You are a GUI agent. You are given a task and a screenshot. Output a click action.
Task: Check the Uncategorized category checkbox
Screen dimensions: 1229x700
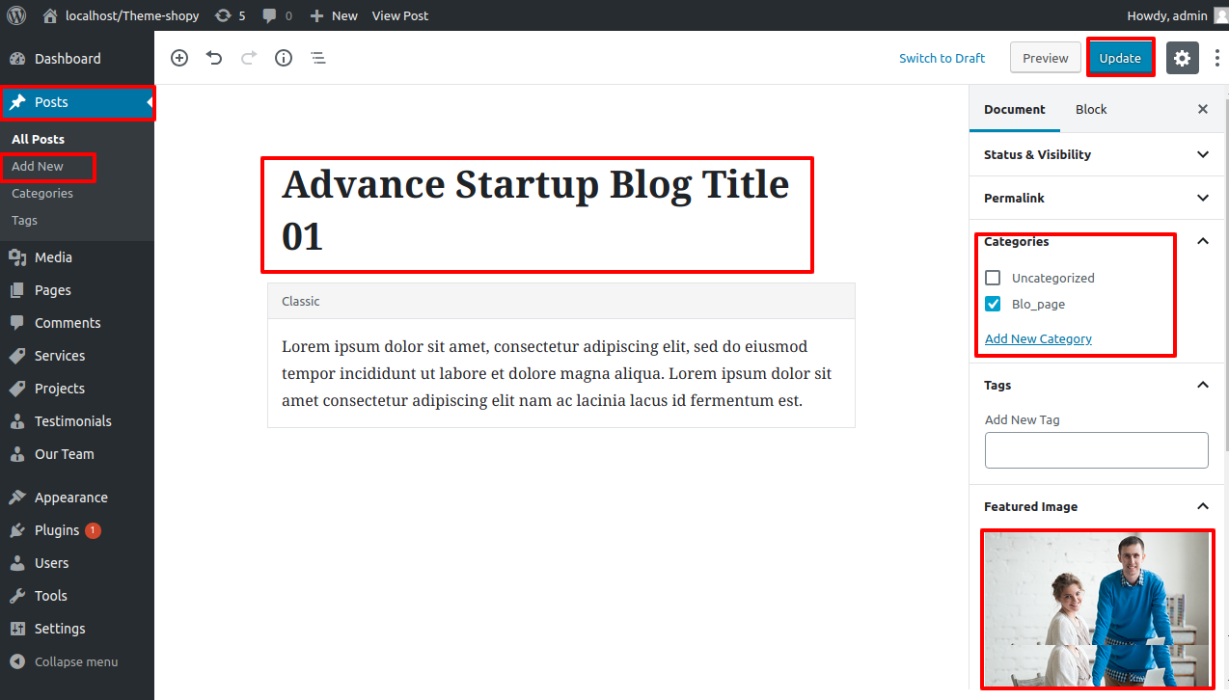pyautogui.click(x=993, y=278)
